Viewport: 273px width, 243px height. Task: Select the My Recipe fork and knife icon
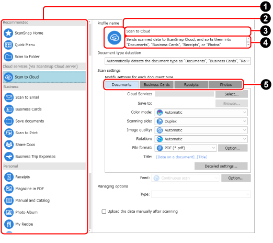click(9, 224)
